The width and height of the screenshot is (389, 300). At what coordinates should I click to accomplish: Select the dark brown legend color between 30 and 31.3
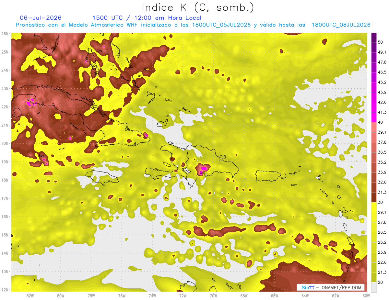click(x=374, y=197)
